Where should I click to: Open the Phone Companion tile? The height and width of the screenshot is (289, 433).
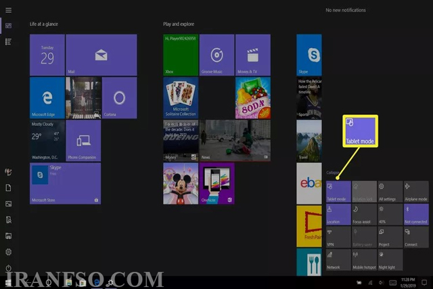point(83,141)
